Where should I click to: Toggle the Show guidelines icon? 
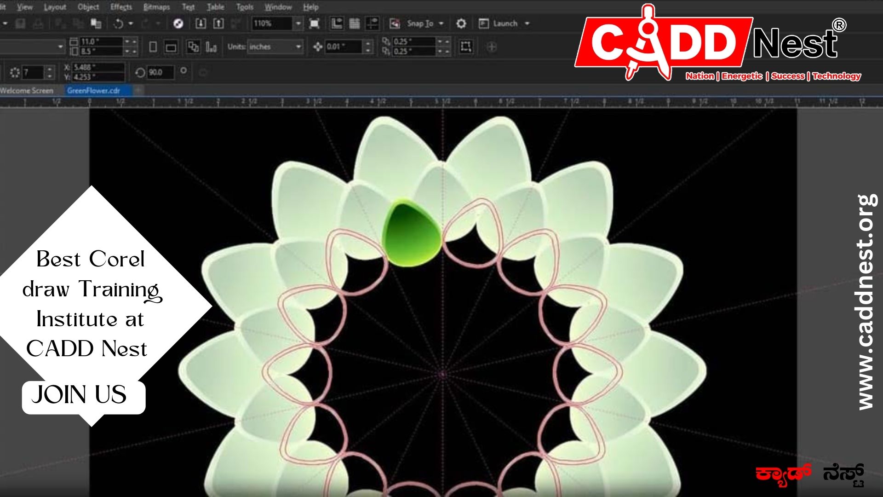[372, 23]
